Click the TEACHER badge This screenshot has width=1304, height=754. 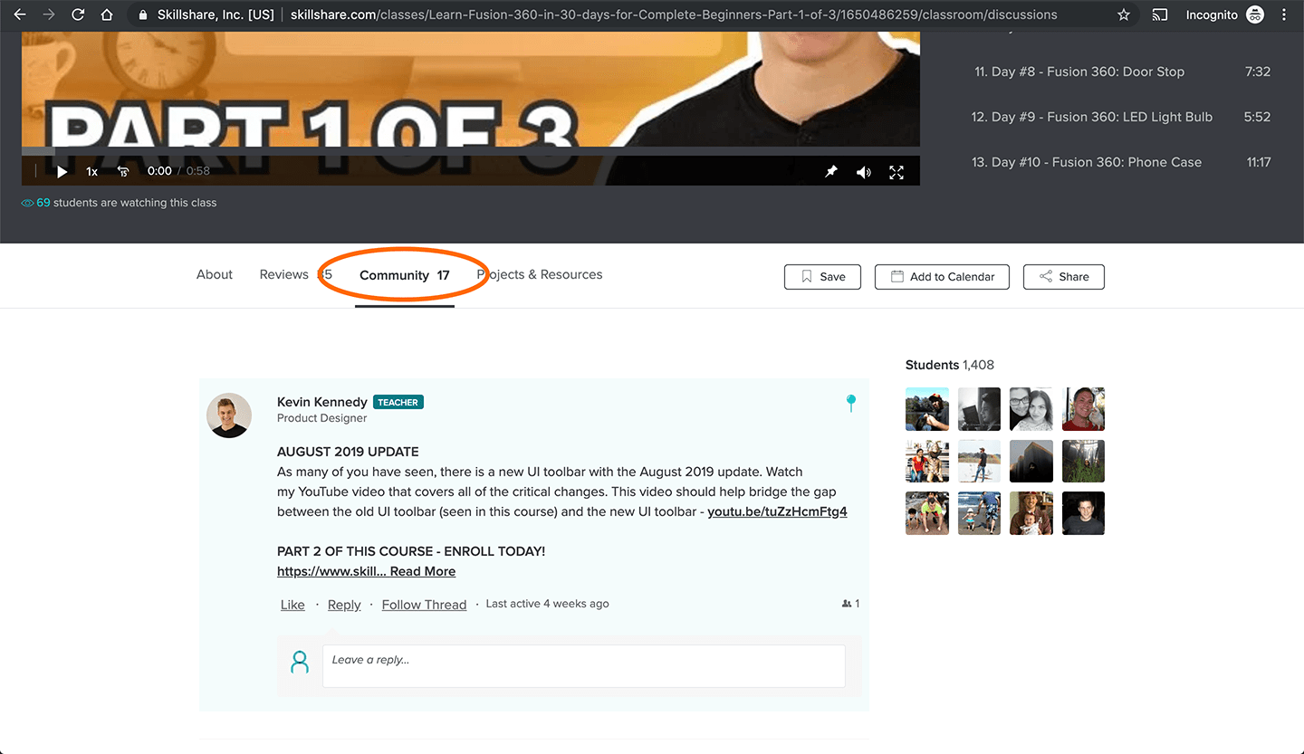(398, 402)
